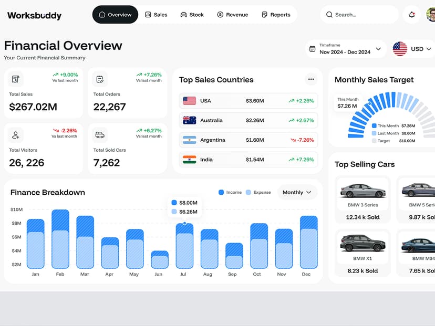
Task: Toggle the Expense legend series
Action: click(x=258, y=192)
